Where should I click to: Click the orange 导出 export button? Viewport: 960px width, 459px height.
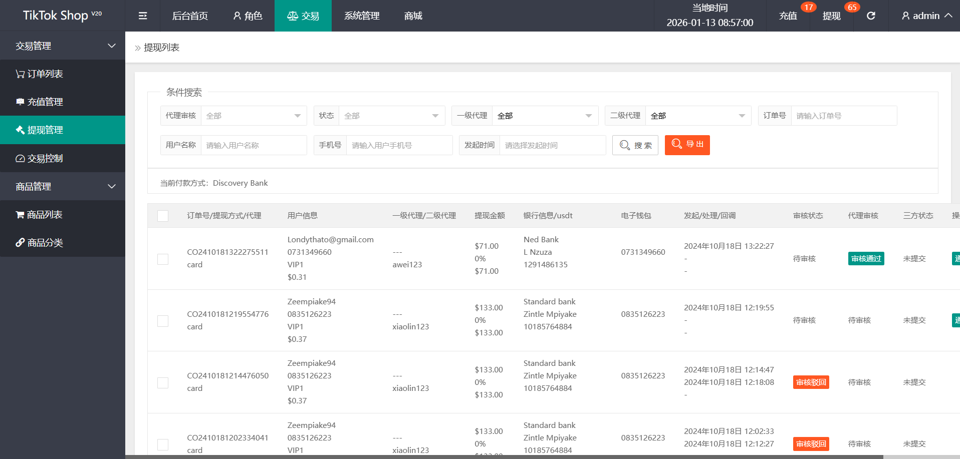click(687, 145)
